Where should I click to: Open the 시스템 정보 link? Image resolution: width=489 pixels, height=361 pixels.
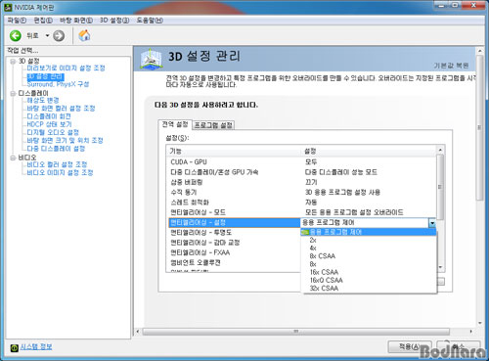36,346
